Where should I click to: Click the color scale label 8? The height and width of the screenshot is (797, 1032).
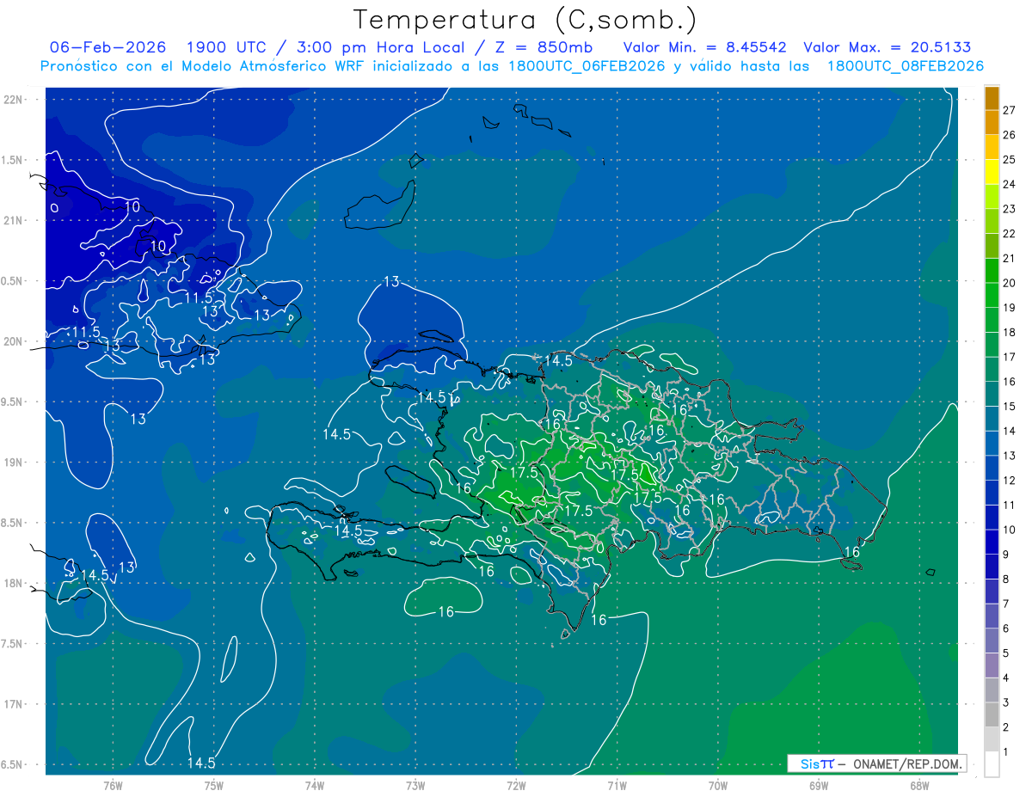click(x=1006, y=579)
